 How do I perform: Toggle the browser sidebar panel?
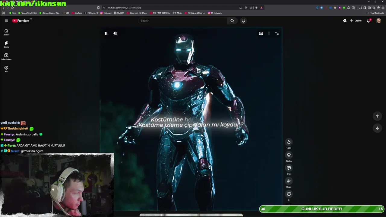click(x=365, y=8)
